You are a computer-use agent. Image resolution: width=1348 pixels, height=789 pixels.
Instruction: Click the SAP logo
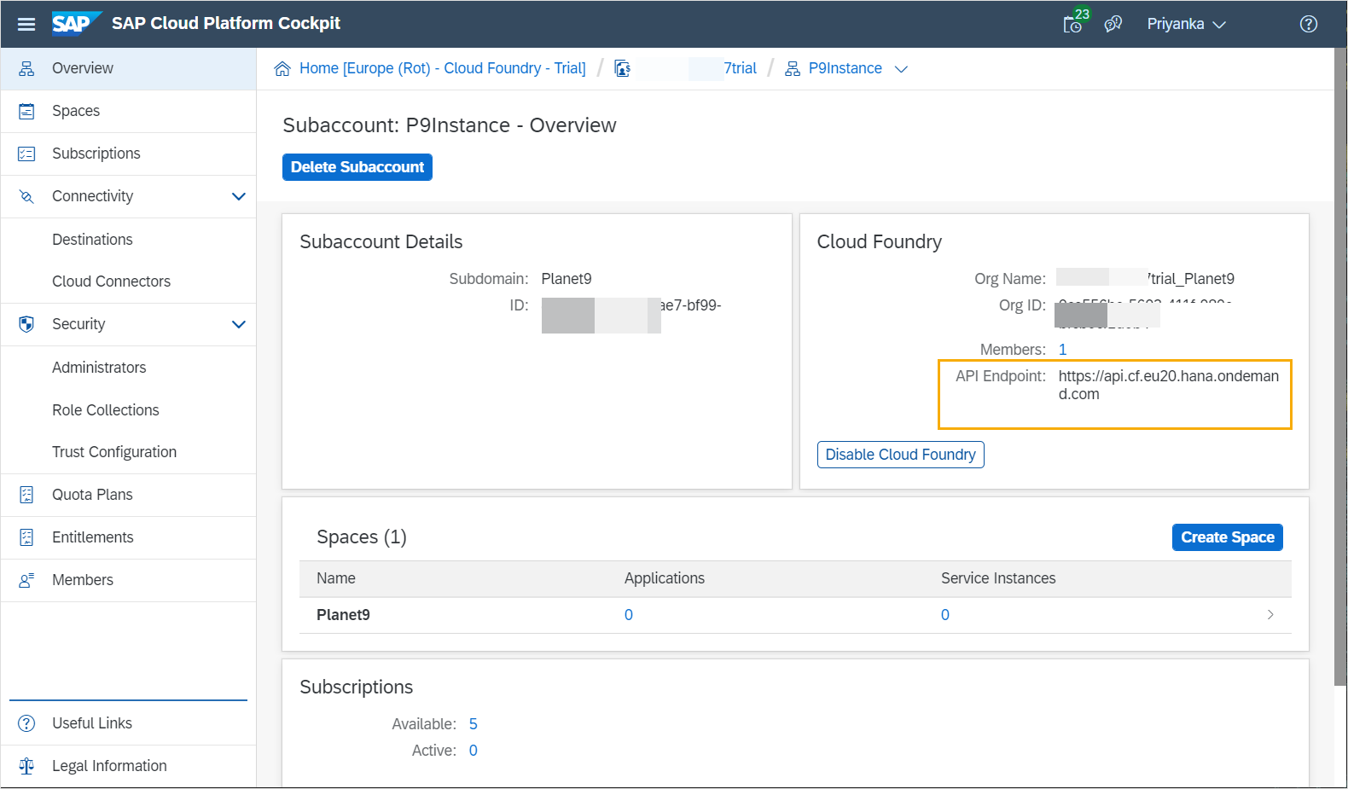point(74,23)
